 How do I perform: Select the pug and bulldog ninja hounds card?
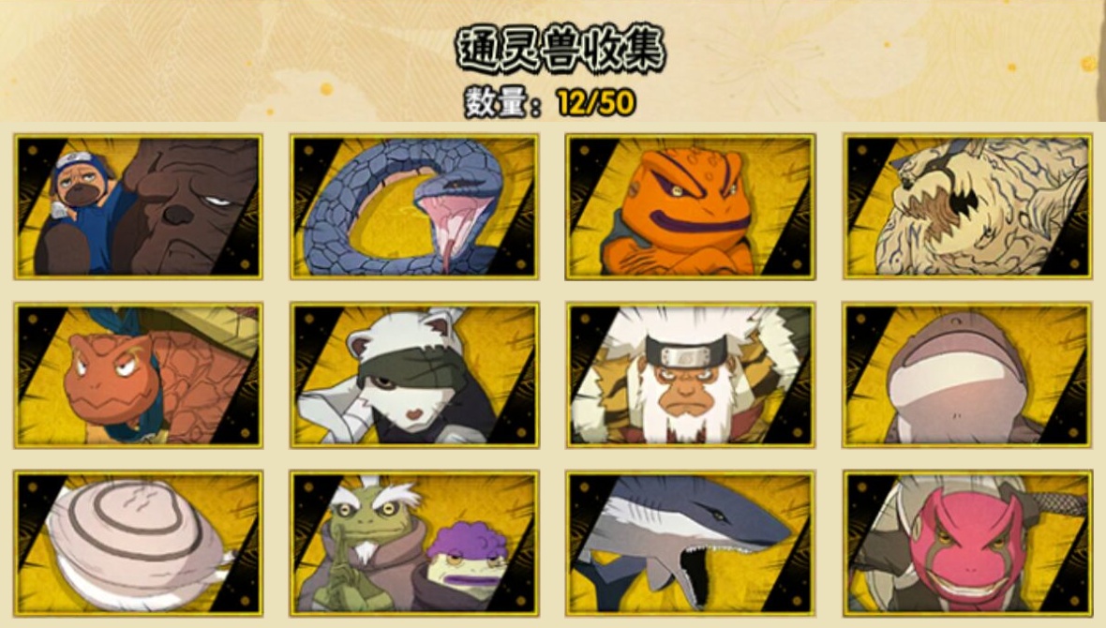[x=139, y=206]
